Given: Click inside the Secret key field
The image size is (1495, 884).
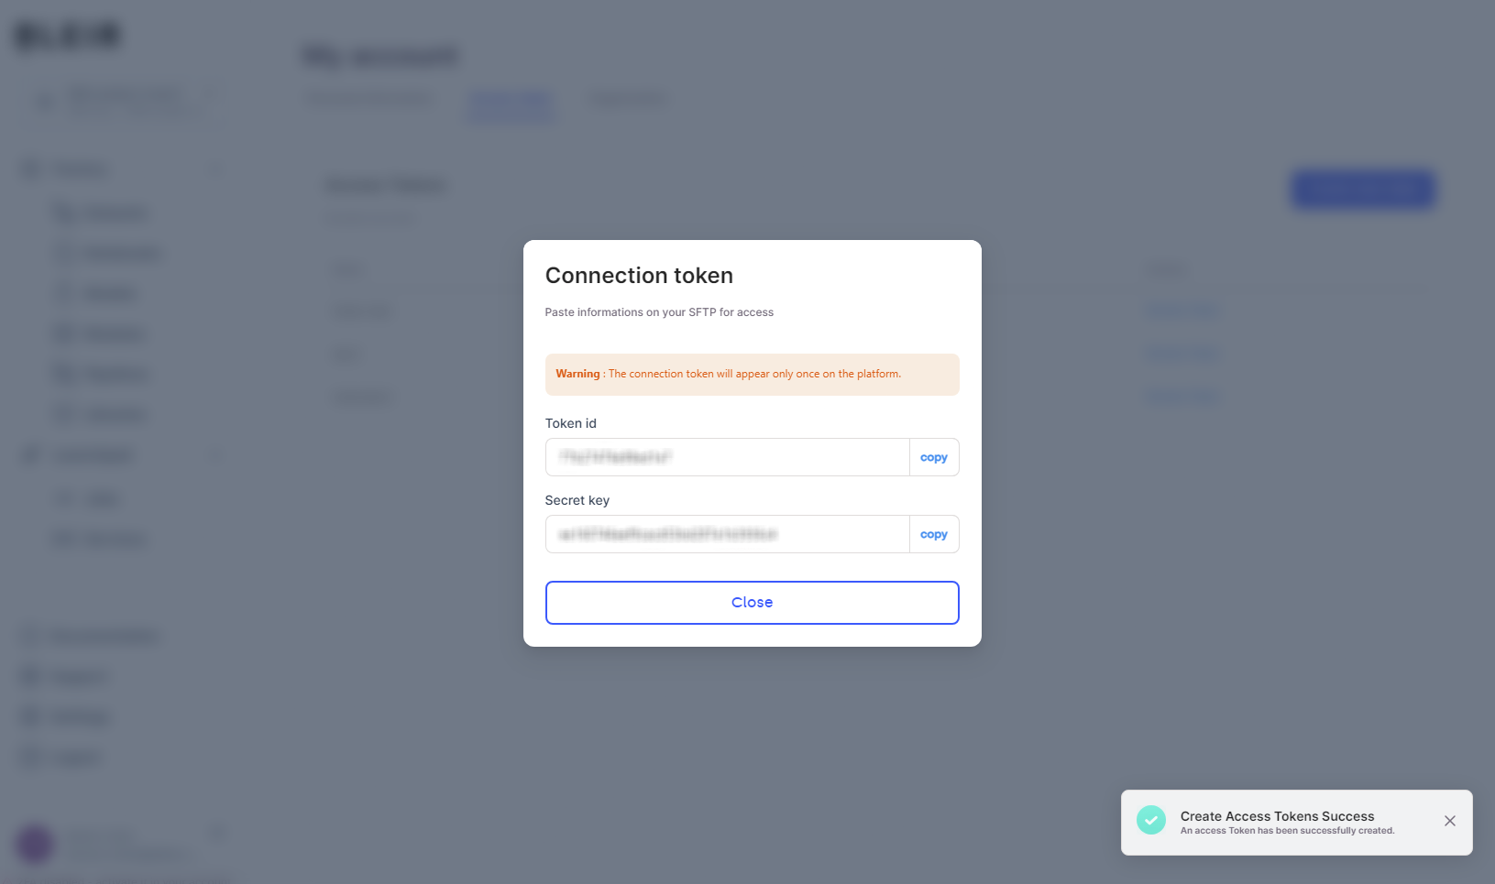Looking at the screenshot, I should [x=724, y=533].
